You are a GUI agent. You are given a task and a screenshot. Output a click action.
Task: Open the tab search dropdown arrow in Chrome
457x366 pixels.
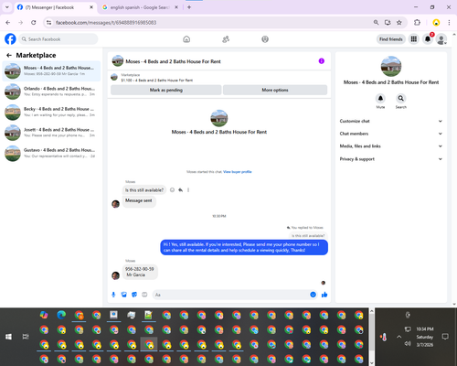click(7, 7)
